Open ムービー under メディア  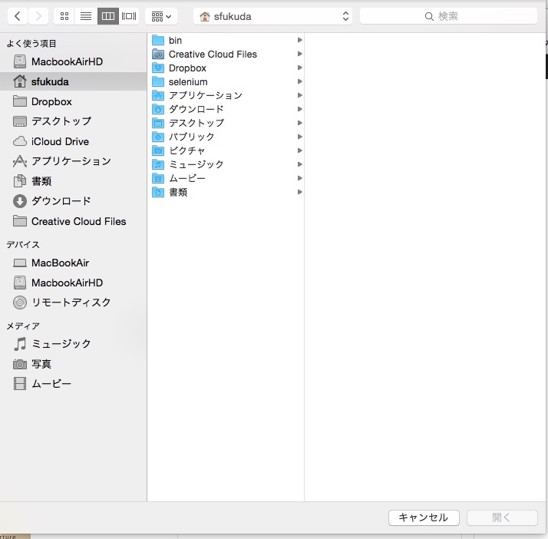click(74, 384)
